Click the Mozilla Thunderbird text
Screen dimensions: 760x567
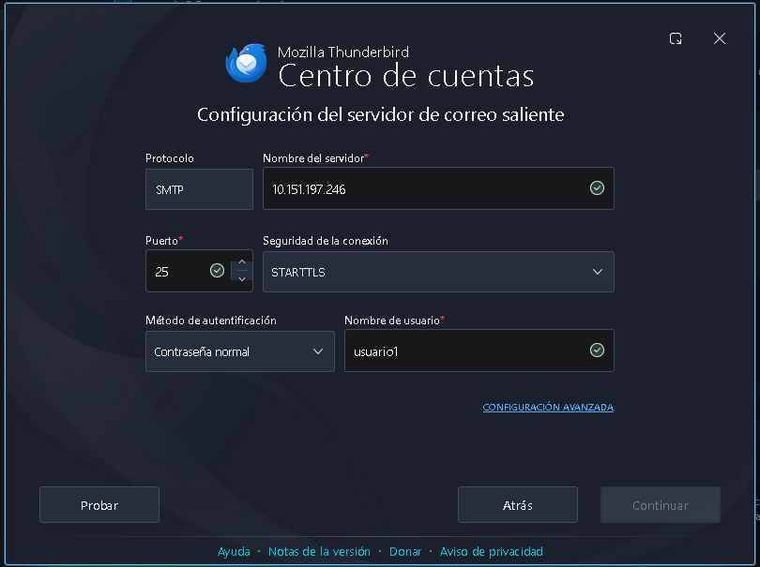[343, 52]
